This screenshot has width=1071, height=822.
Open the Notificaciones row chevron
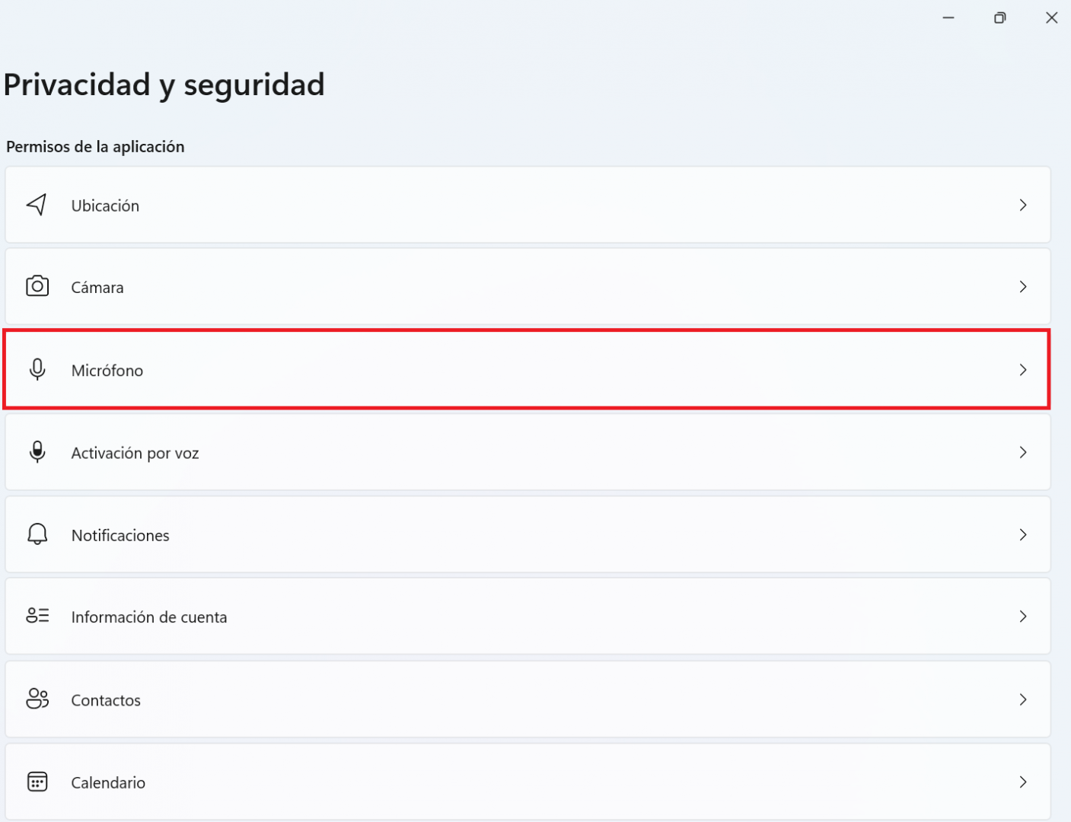[1023, 534]
